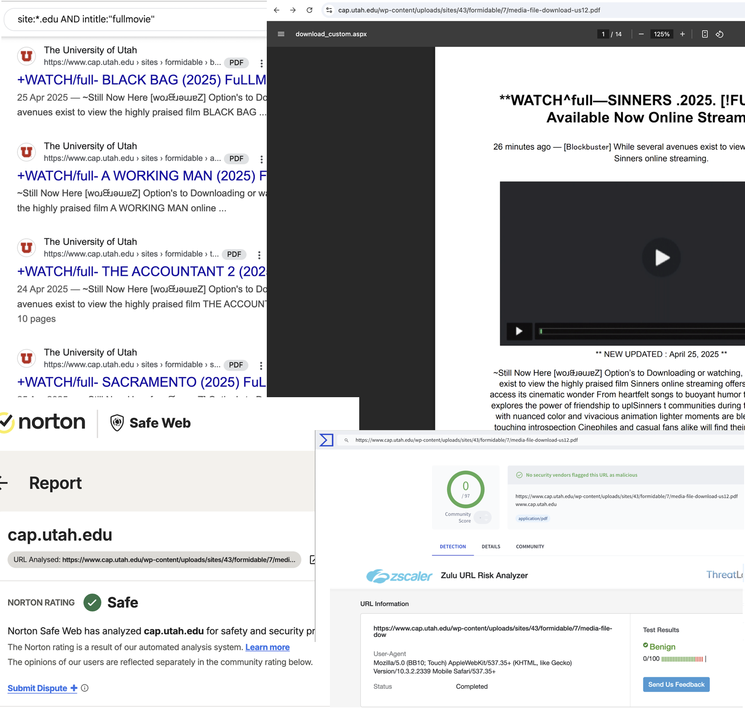Toggle the Community Score switch
Screen dimensions: 745x712
(482, 518)
